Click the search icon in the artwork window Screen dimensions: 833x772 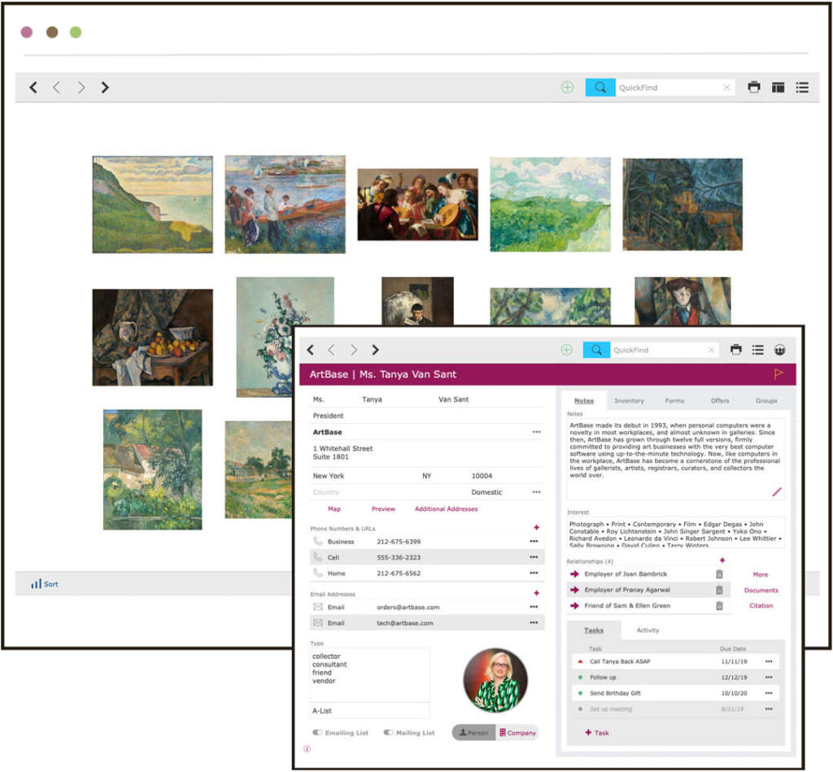point(600,87)
